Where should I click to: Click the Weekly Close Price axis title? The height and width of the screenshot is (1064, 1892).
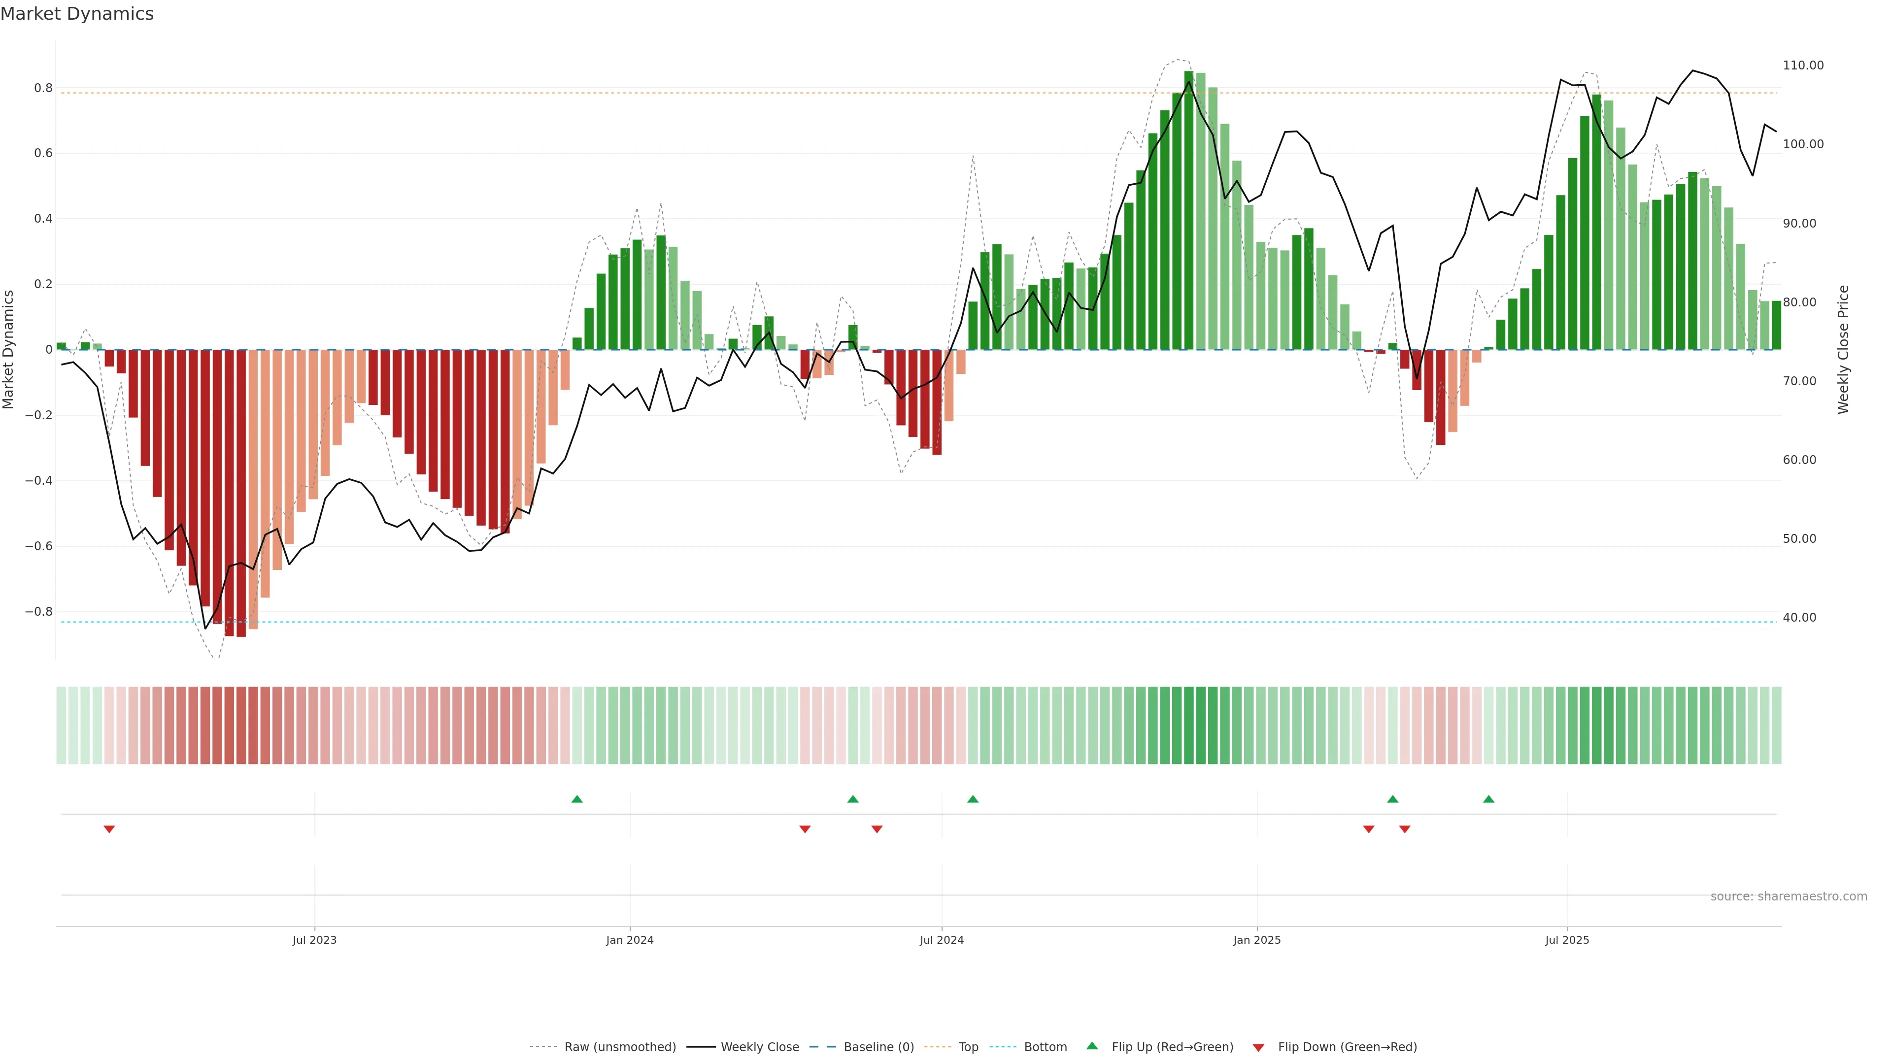(1843, 350)
